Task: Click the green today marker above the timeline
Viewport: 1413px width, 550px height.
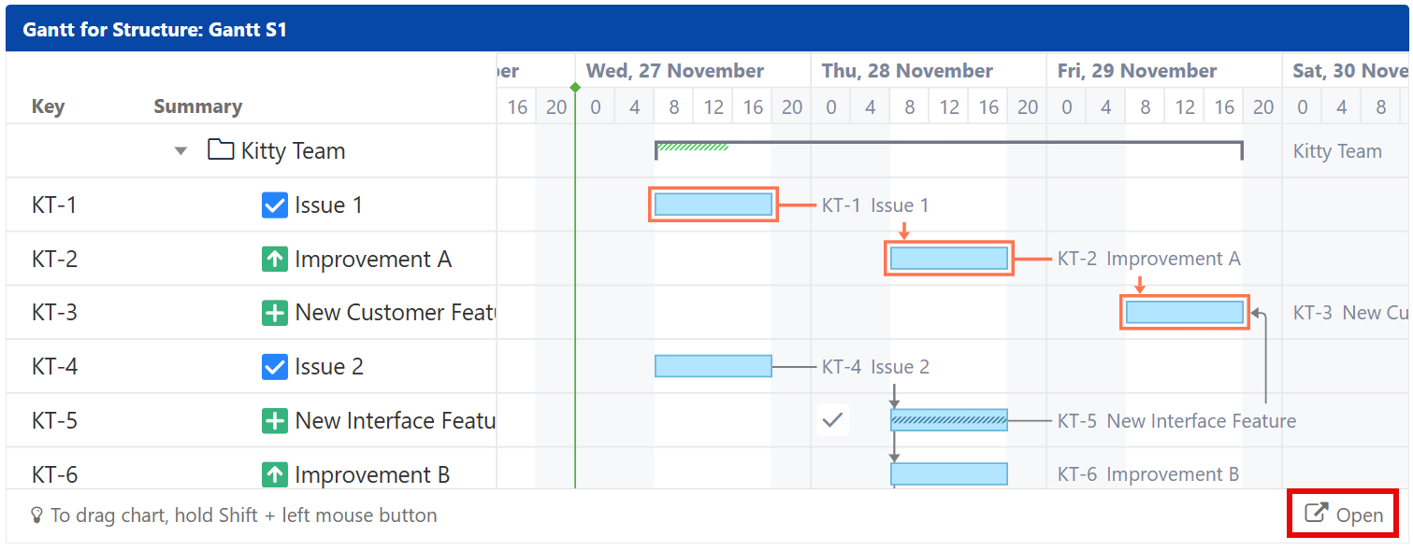Action: coord(575,87)
